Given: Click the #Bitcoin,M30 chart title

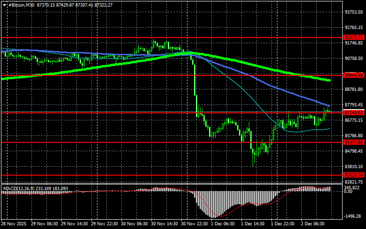Looking at the screenshot, I should point(21,5).
